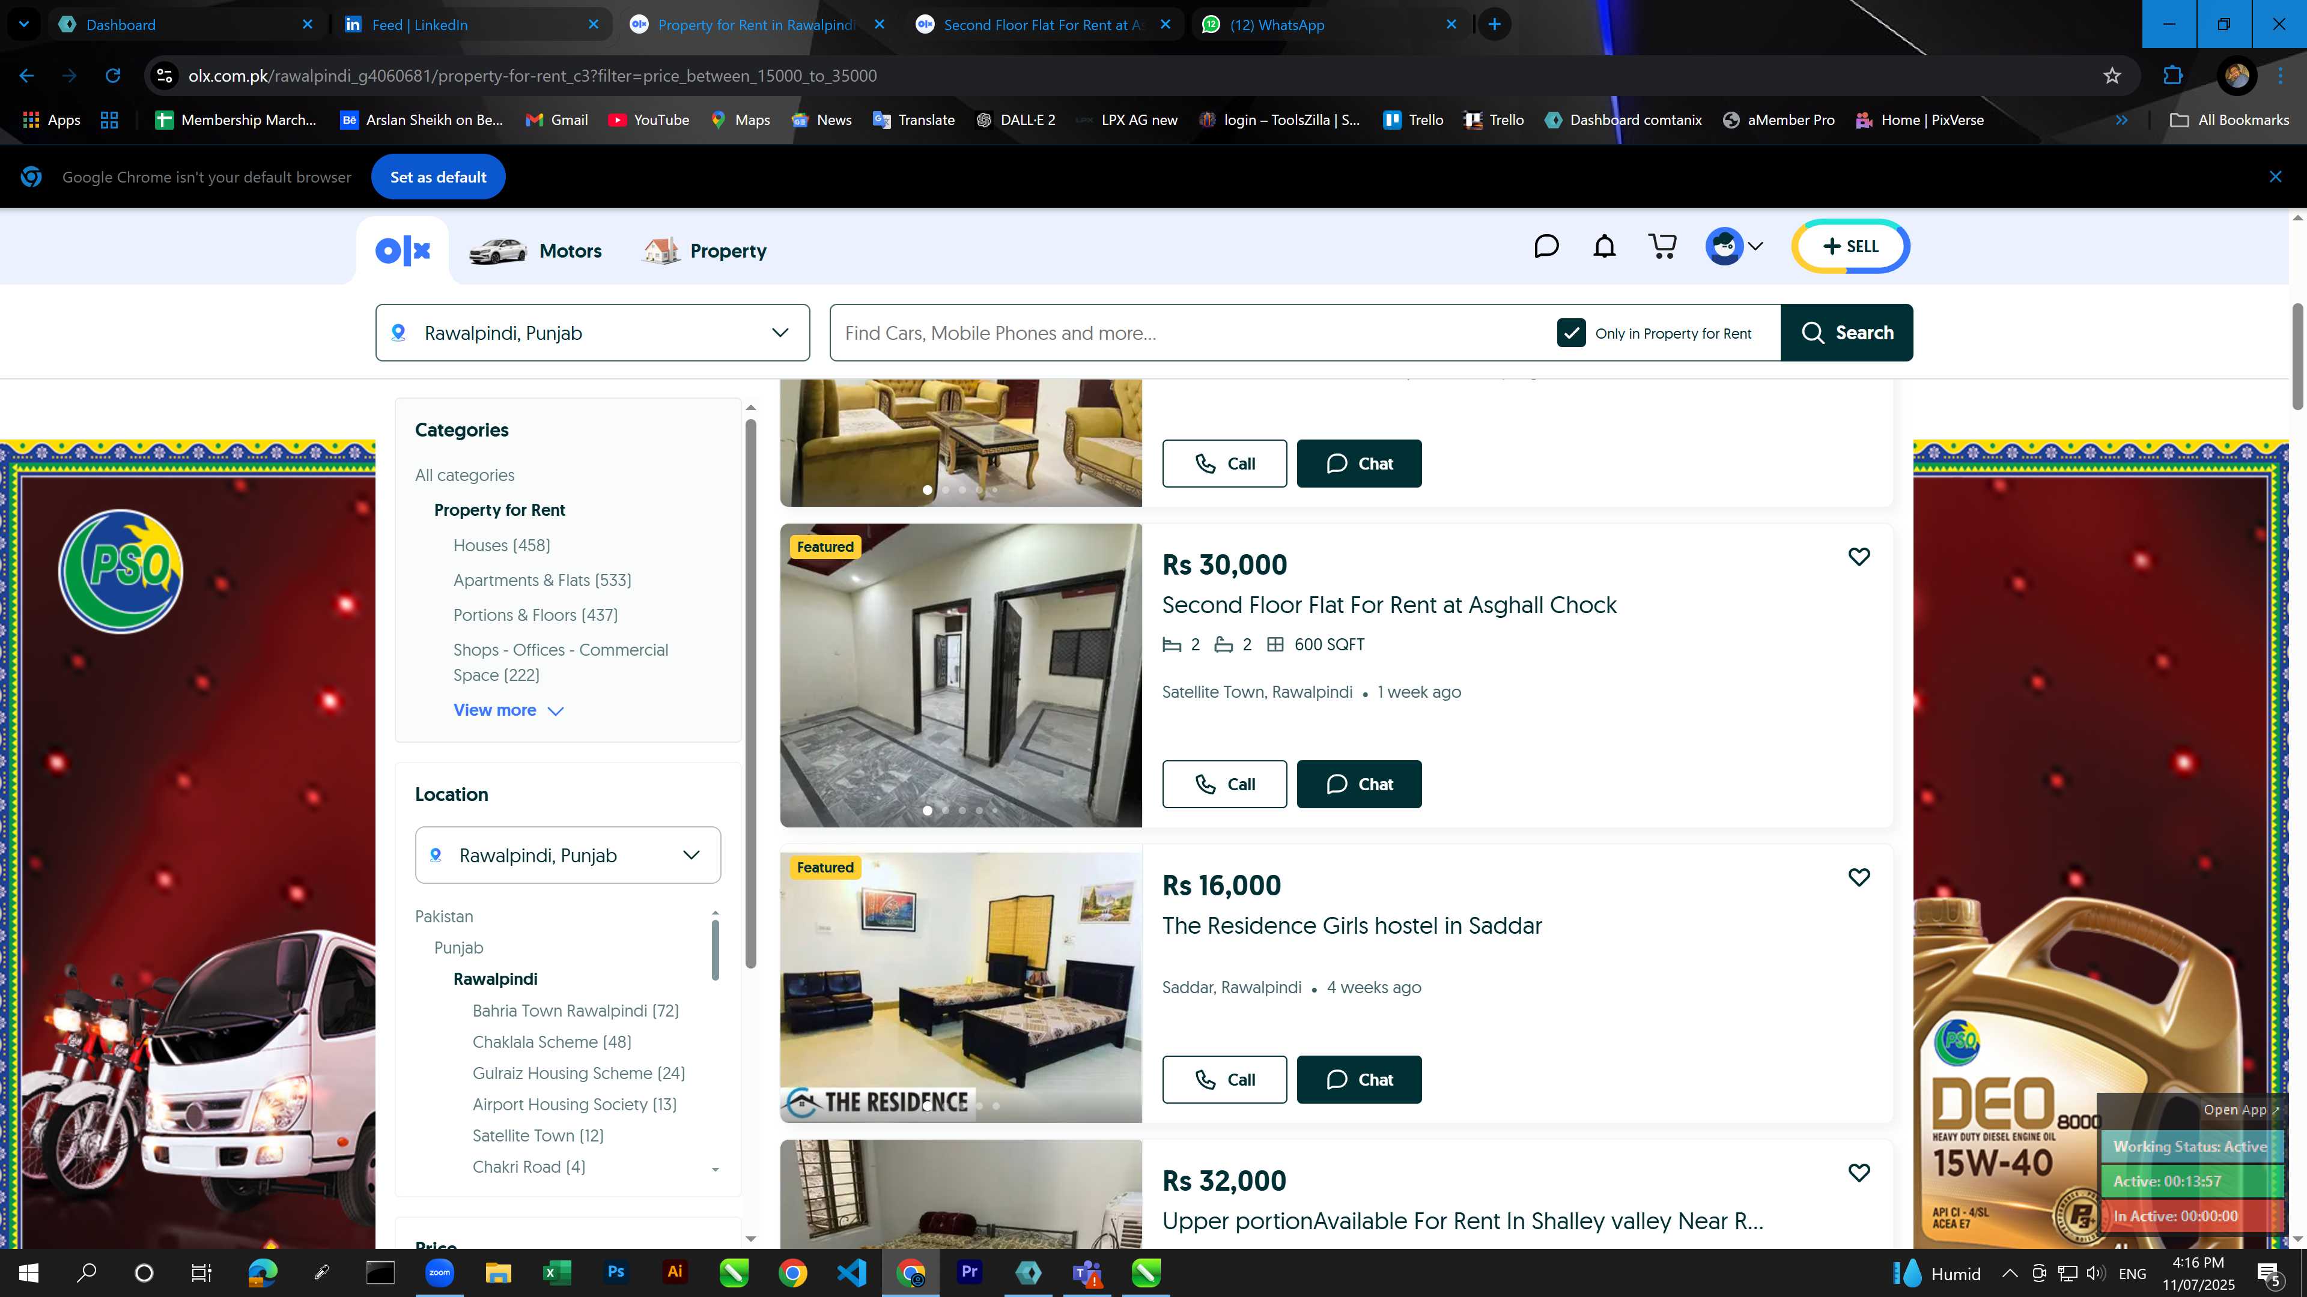Click the OLX logo

coord(403,250)
